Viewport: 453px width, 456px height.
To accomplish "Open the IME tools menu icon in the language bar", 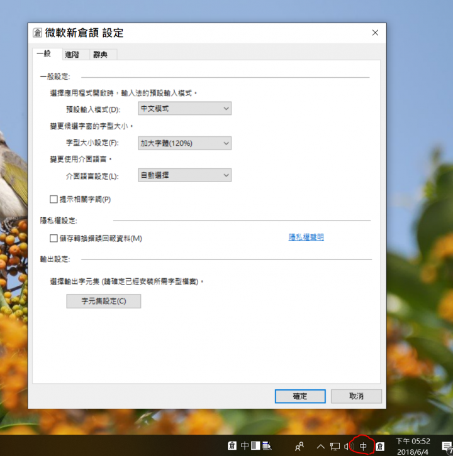I will click(267, 445).
